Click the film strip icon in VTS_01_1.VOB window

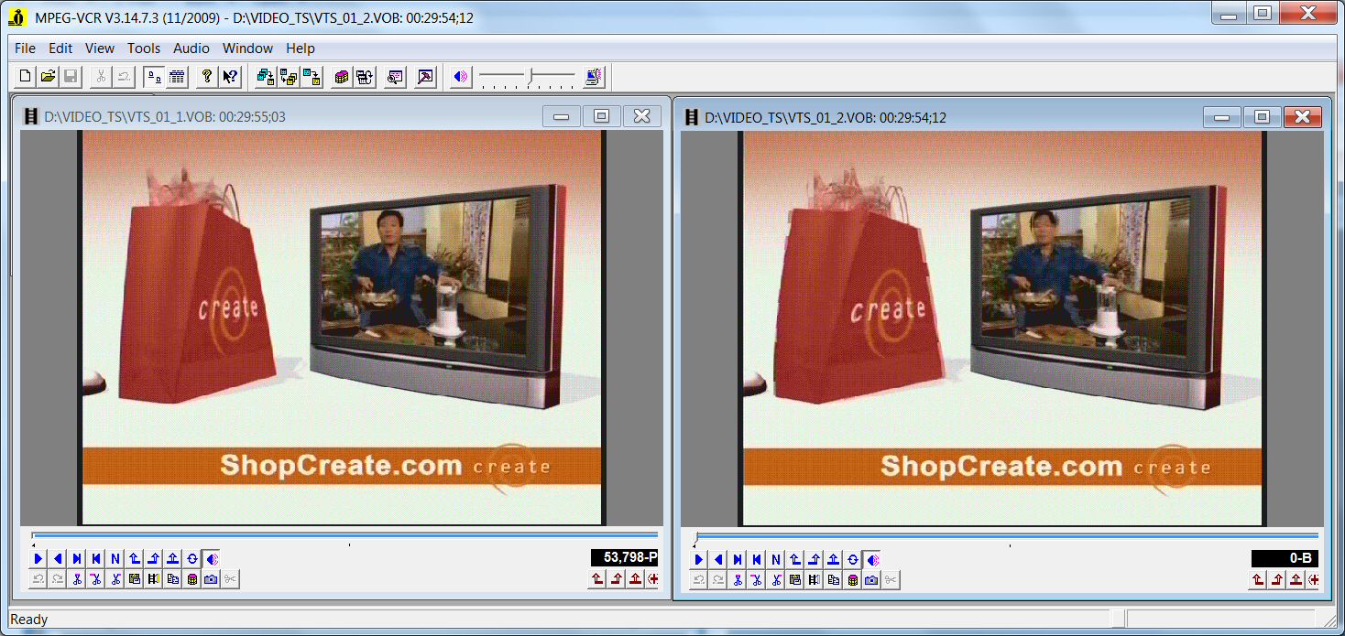154,579
